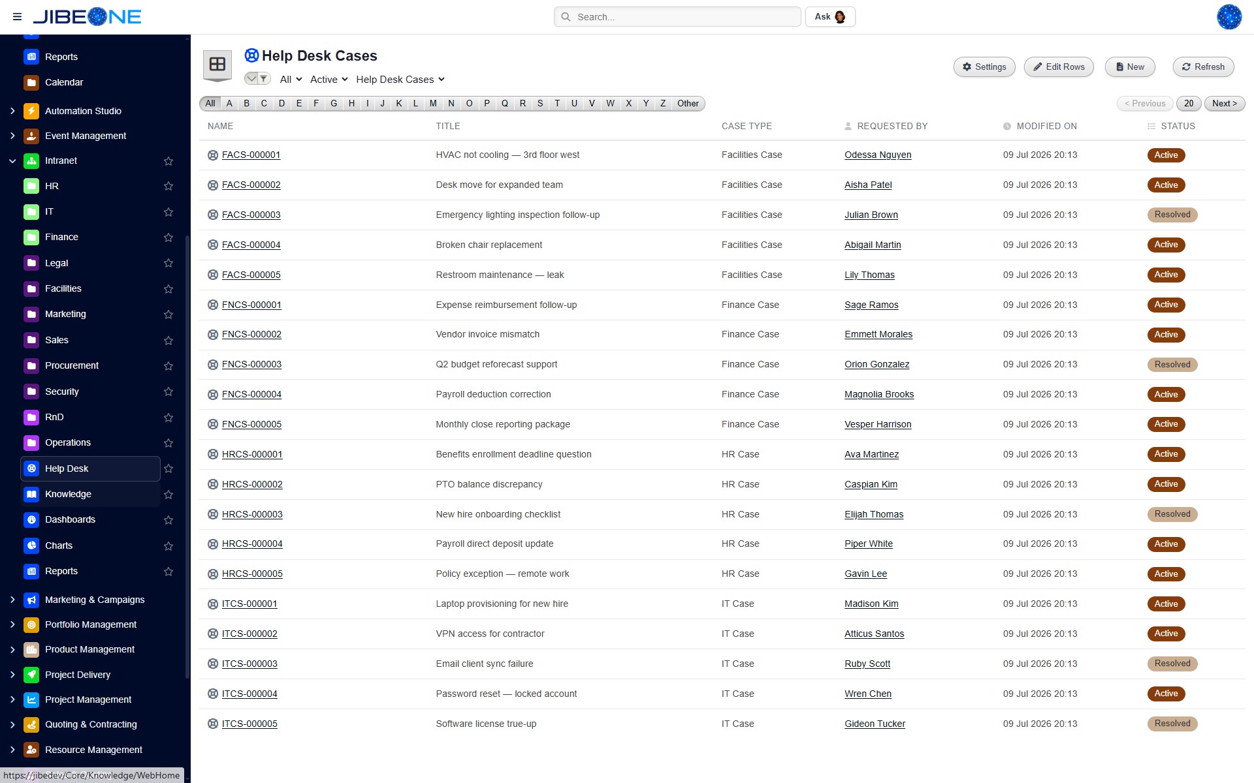Viewport: 1254px width, 783px height.
Task: Toggle favorite star for Finance
Action: (x=169, y=238)
